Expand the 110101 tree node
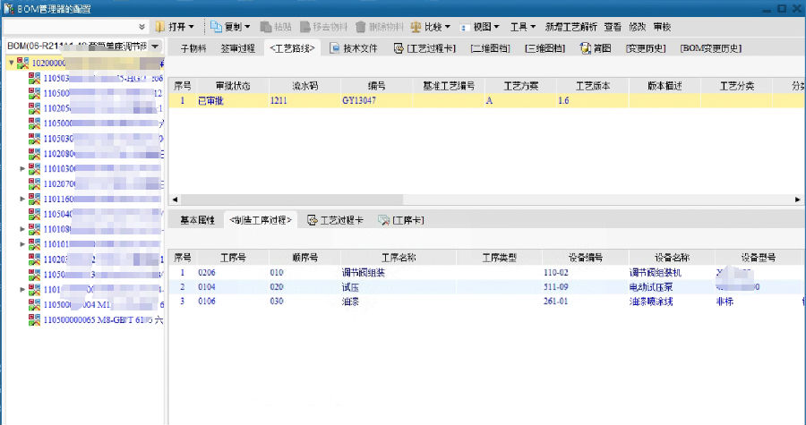This screenshot has height=425, width=806. pyautogui.click(x=22, y=244)
